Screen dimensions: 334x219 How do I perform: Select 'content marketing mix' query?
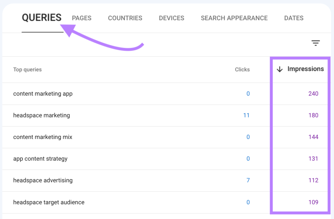(x=43, y=137)
